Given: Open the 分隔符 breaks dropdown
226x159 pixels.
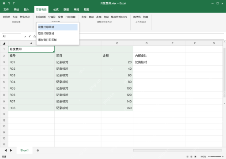Looking at the screenshot, I should (x=52, y=17).
